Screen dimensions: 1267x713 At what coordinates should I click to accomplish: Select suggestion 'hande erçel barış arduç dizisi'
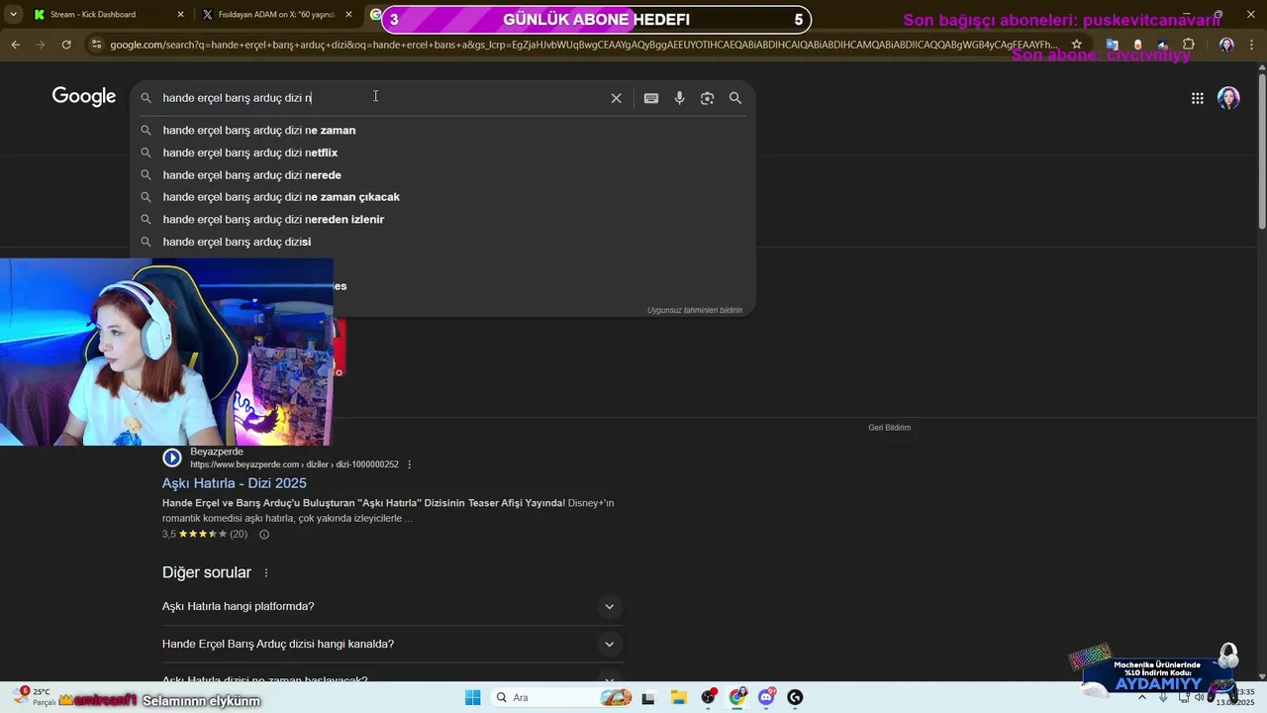(x=442, y=242)
